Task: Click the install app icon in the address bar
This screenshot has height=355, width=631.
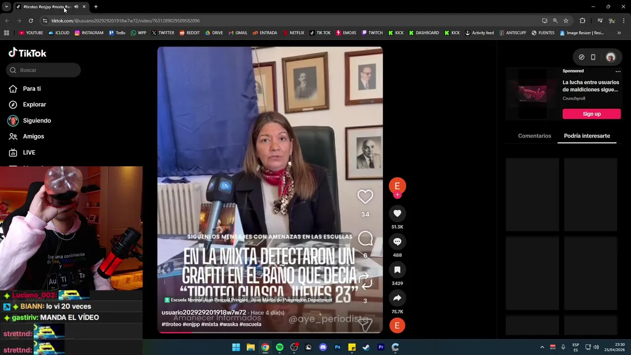Action: click(545, 21)
